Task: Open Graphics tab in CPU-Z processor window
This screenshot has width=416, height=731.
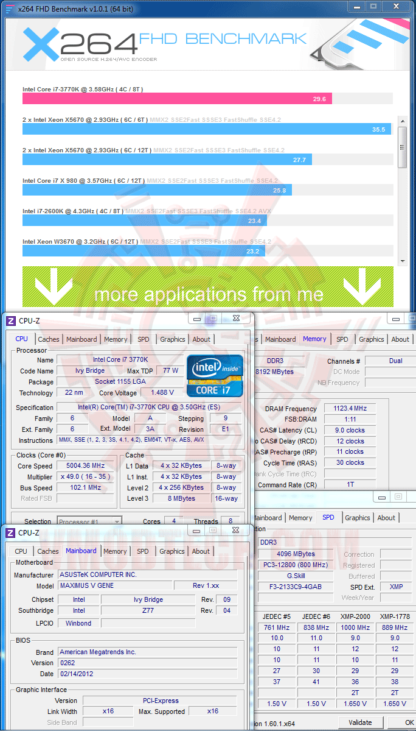Action: [x=173, y=339]
